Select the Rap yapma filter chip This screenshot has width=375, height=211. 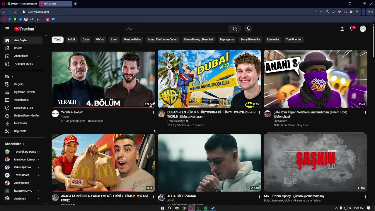(227, 40)
